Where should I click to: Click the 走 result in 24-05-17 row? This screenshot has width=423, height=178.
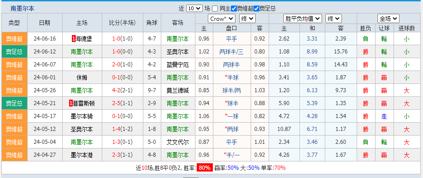[384, 116]
